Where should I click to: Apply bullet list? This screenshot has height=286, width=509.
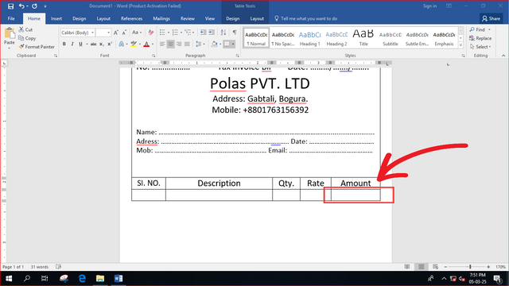pos(162,33)
